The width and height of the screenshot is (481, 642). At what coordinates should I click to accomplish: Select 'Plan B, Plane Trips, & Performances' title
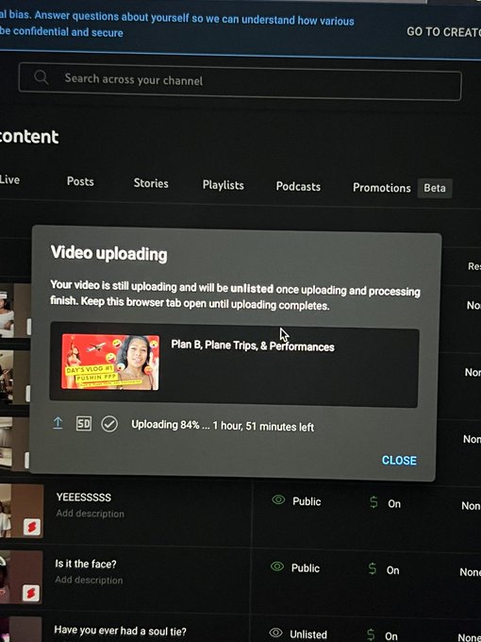point(253,346)
